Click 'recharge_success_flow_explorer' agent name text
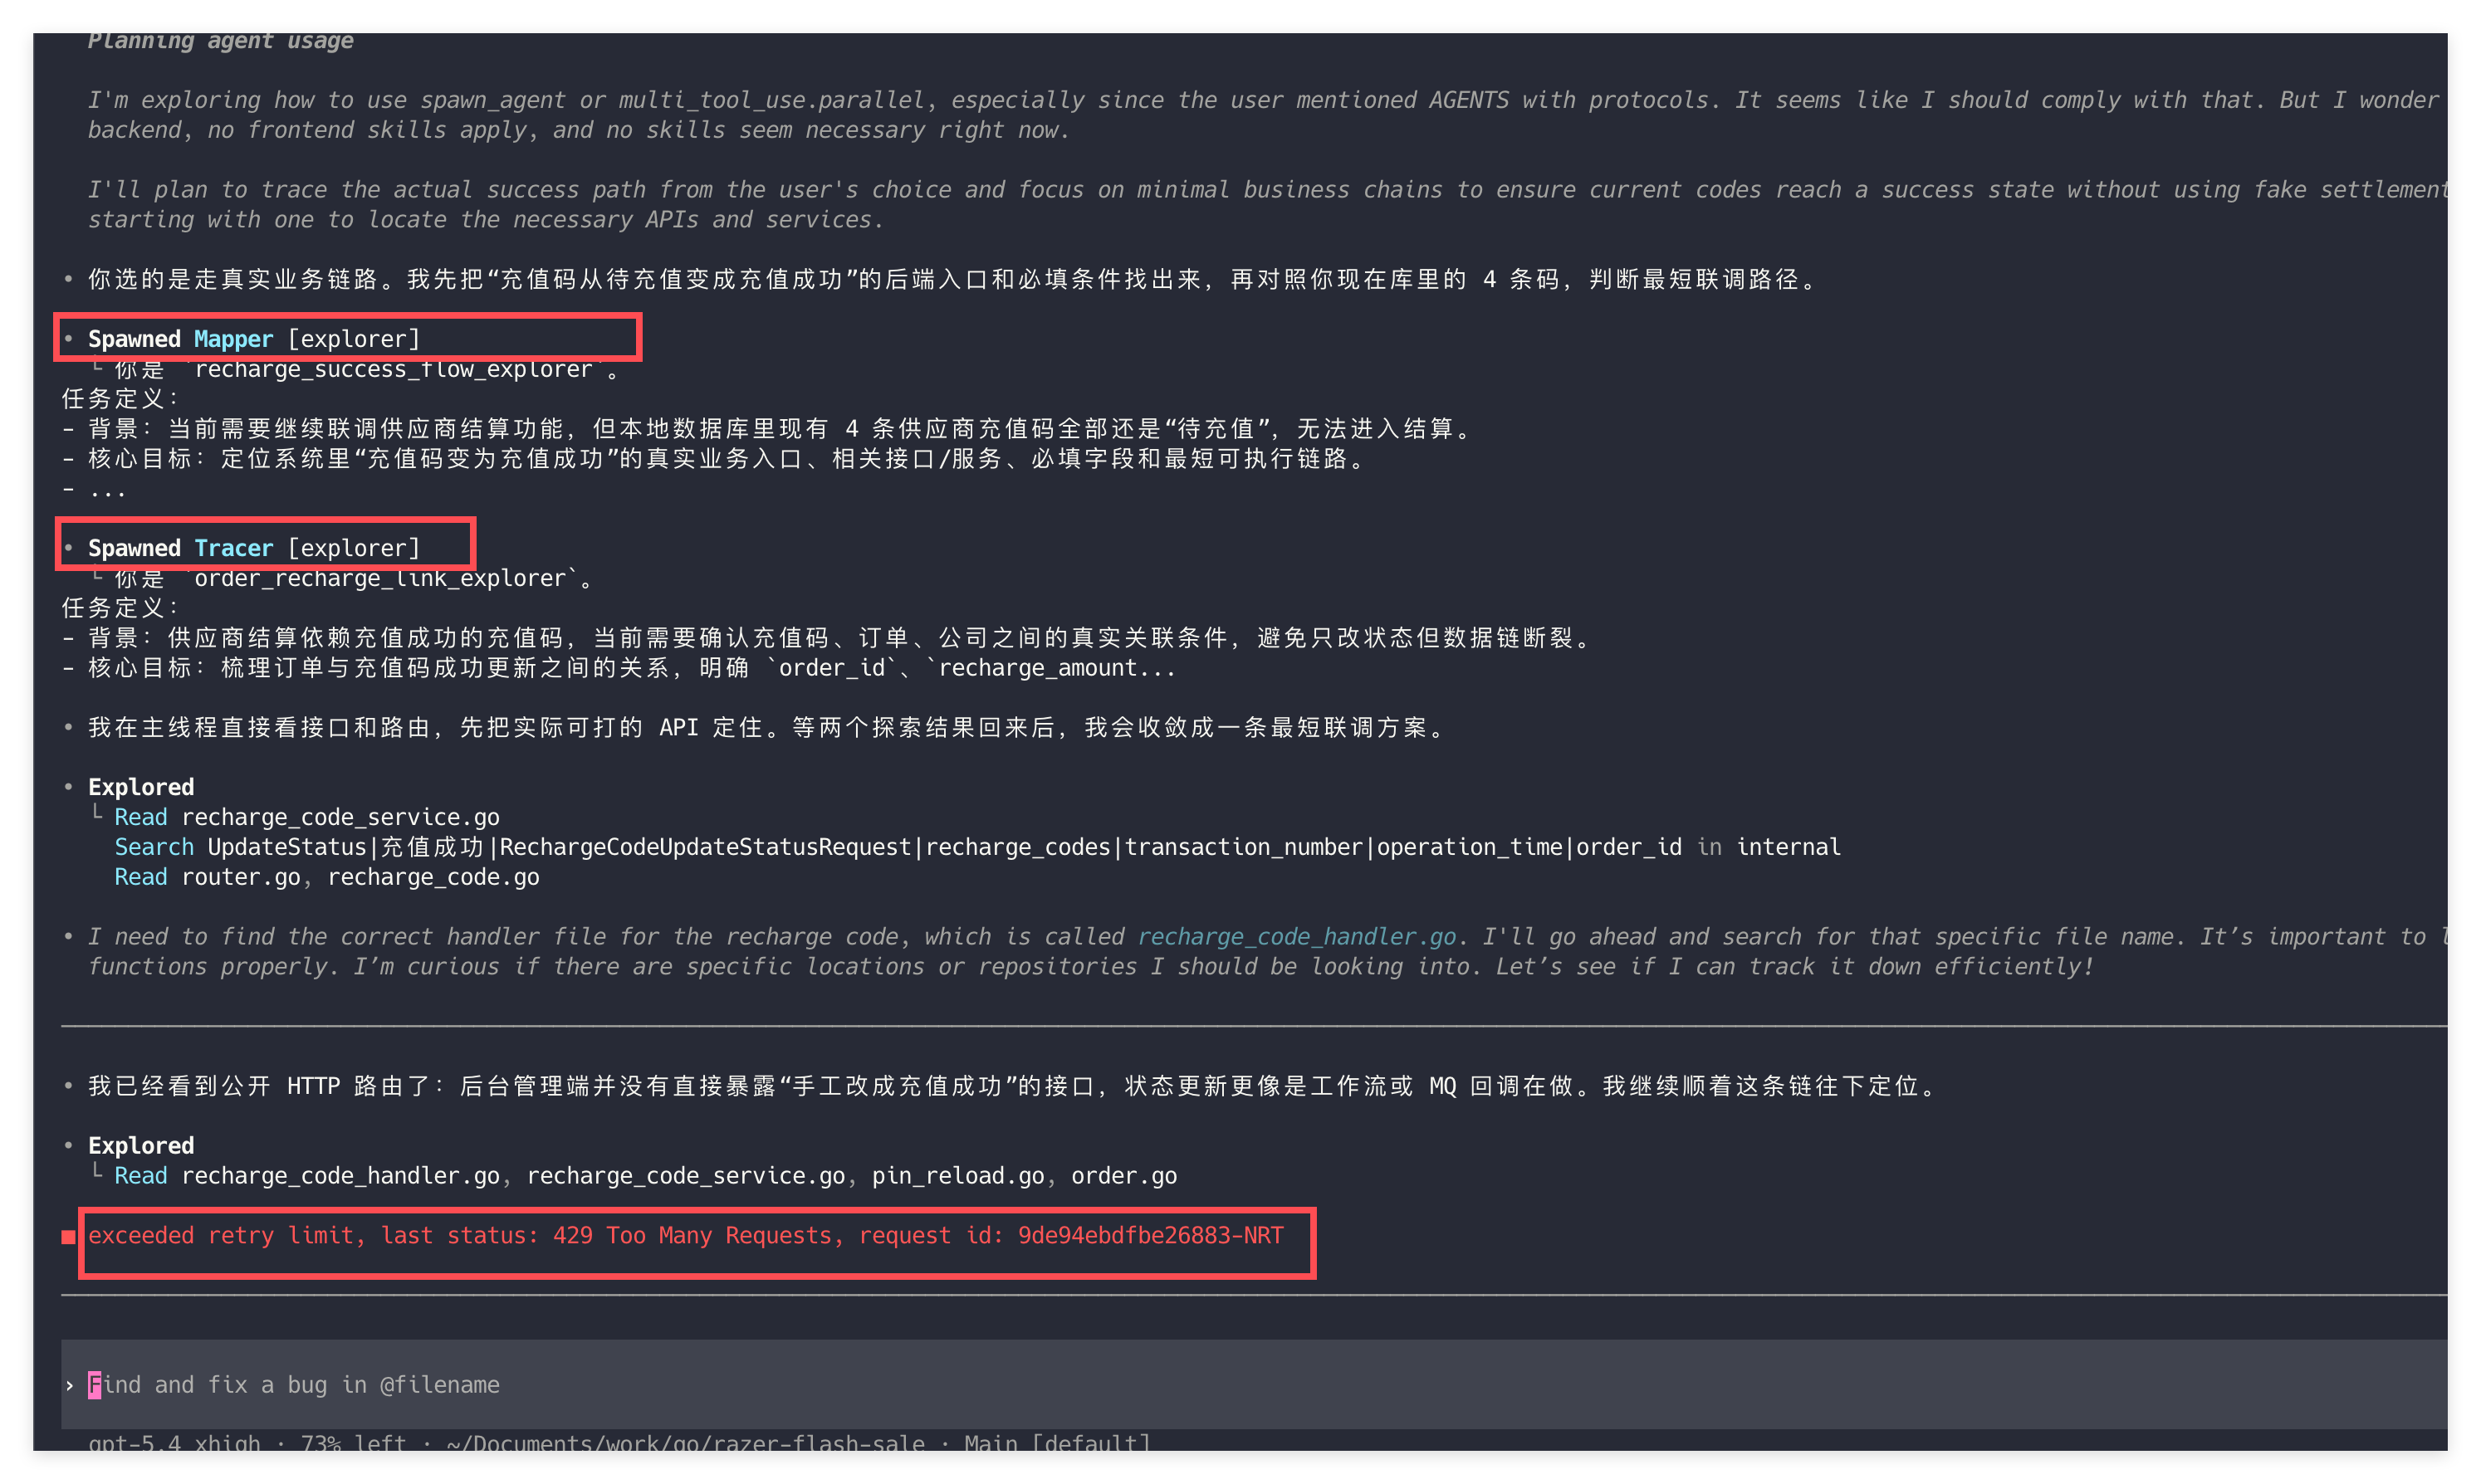2481x1484 pixels. [394, 369]
